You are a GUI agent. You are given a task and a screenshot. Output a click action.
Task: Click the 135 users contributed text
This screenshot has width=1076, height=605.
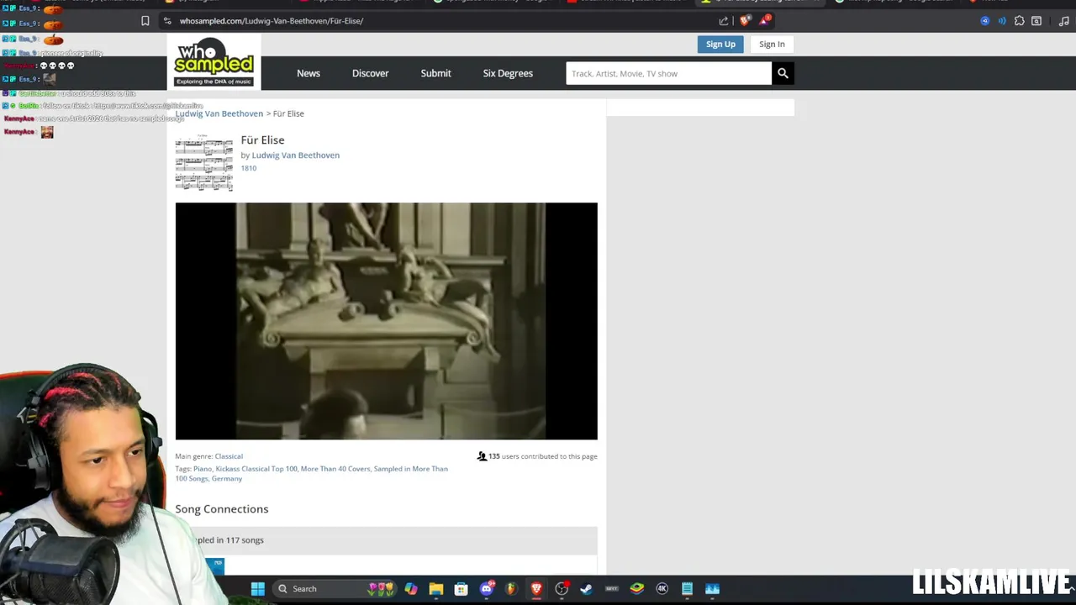tap(543, 456)
